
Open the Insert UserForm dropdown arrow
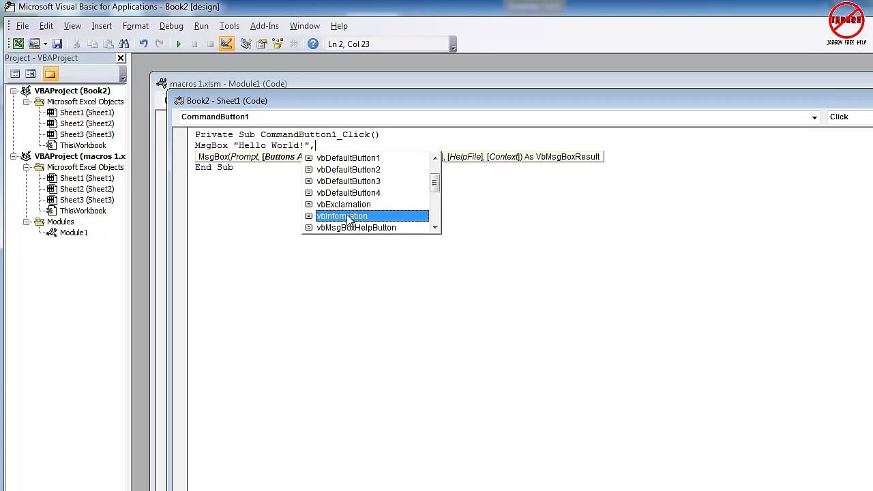click(44, 44)
